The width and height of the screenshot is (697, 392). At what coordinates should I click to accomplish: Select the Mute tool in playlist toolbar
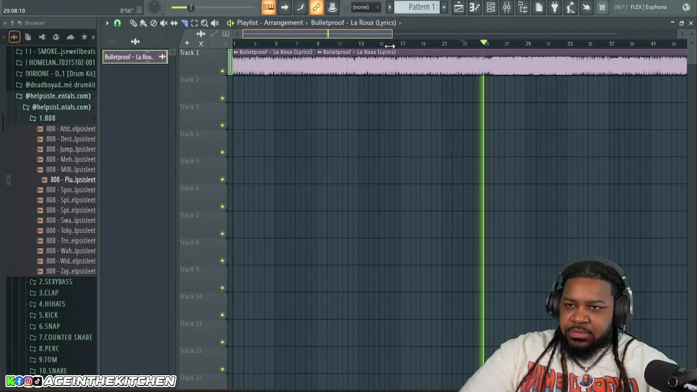[163, 23]
